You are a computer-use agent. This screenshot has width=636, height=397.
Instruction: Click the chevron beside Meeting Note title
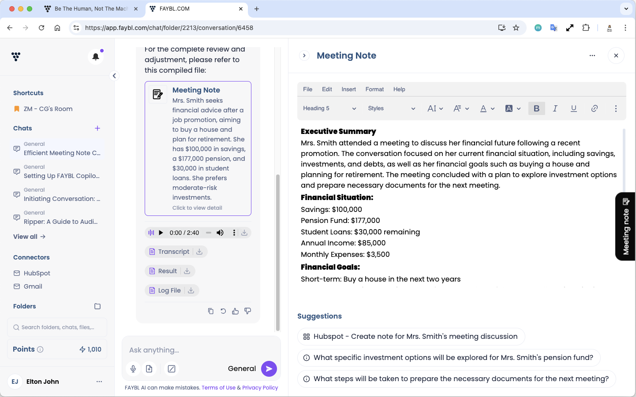click(x=304, y=56)
